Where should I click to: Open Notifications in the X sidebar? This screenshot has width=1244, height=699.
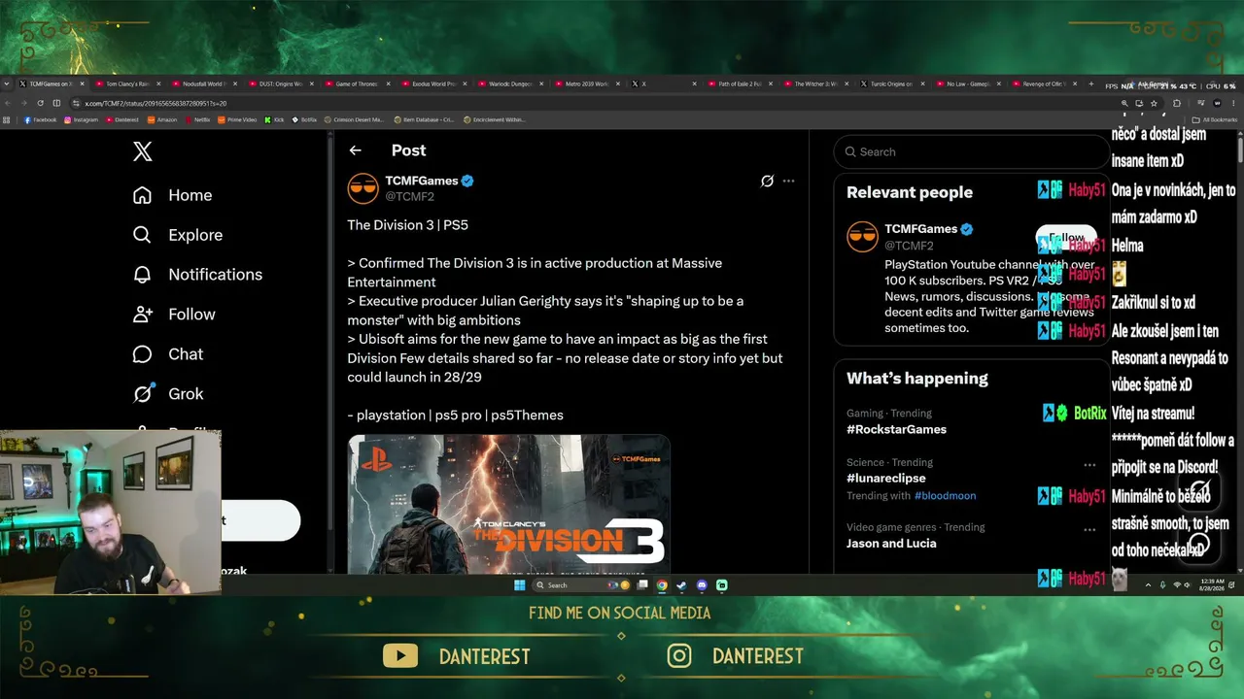pos(197,275)
